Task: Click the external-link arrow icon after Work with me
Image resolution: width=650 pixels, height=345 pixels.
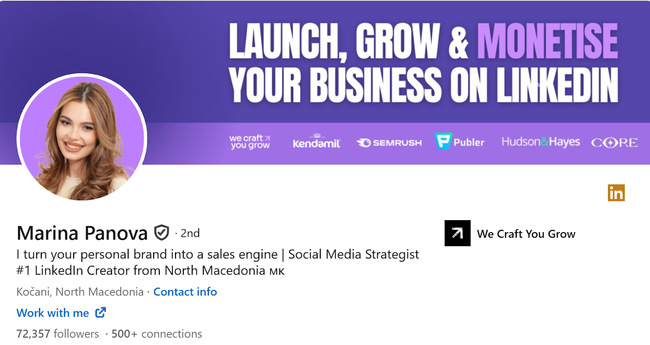Action: click(x=100, y=313)
